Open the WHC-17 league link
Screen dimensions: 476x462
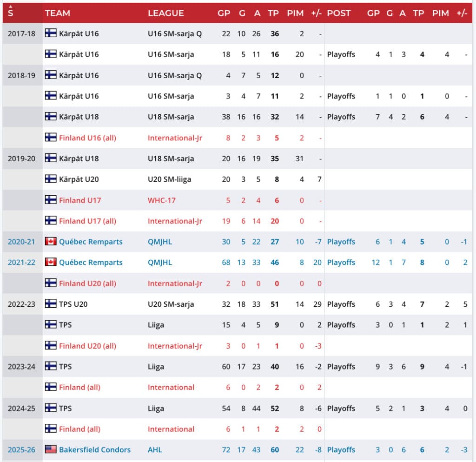click(x=162, y=200)
